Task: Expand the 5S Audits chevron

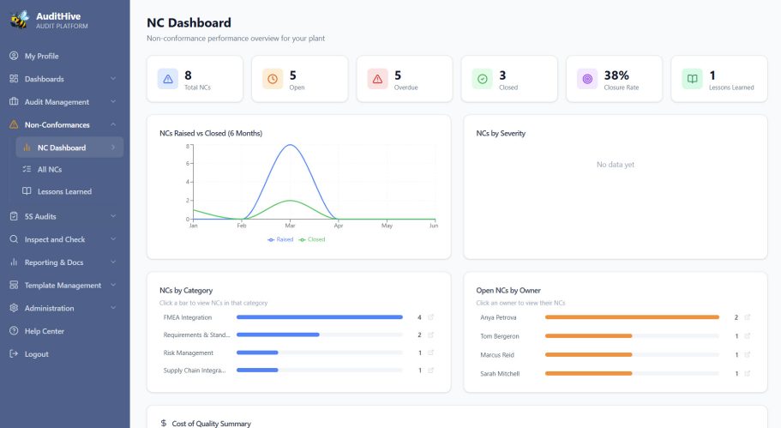Action: 113,216
